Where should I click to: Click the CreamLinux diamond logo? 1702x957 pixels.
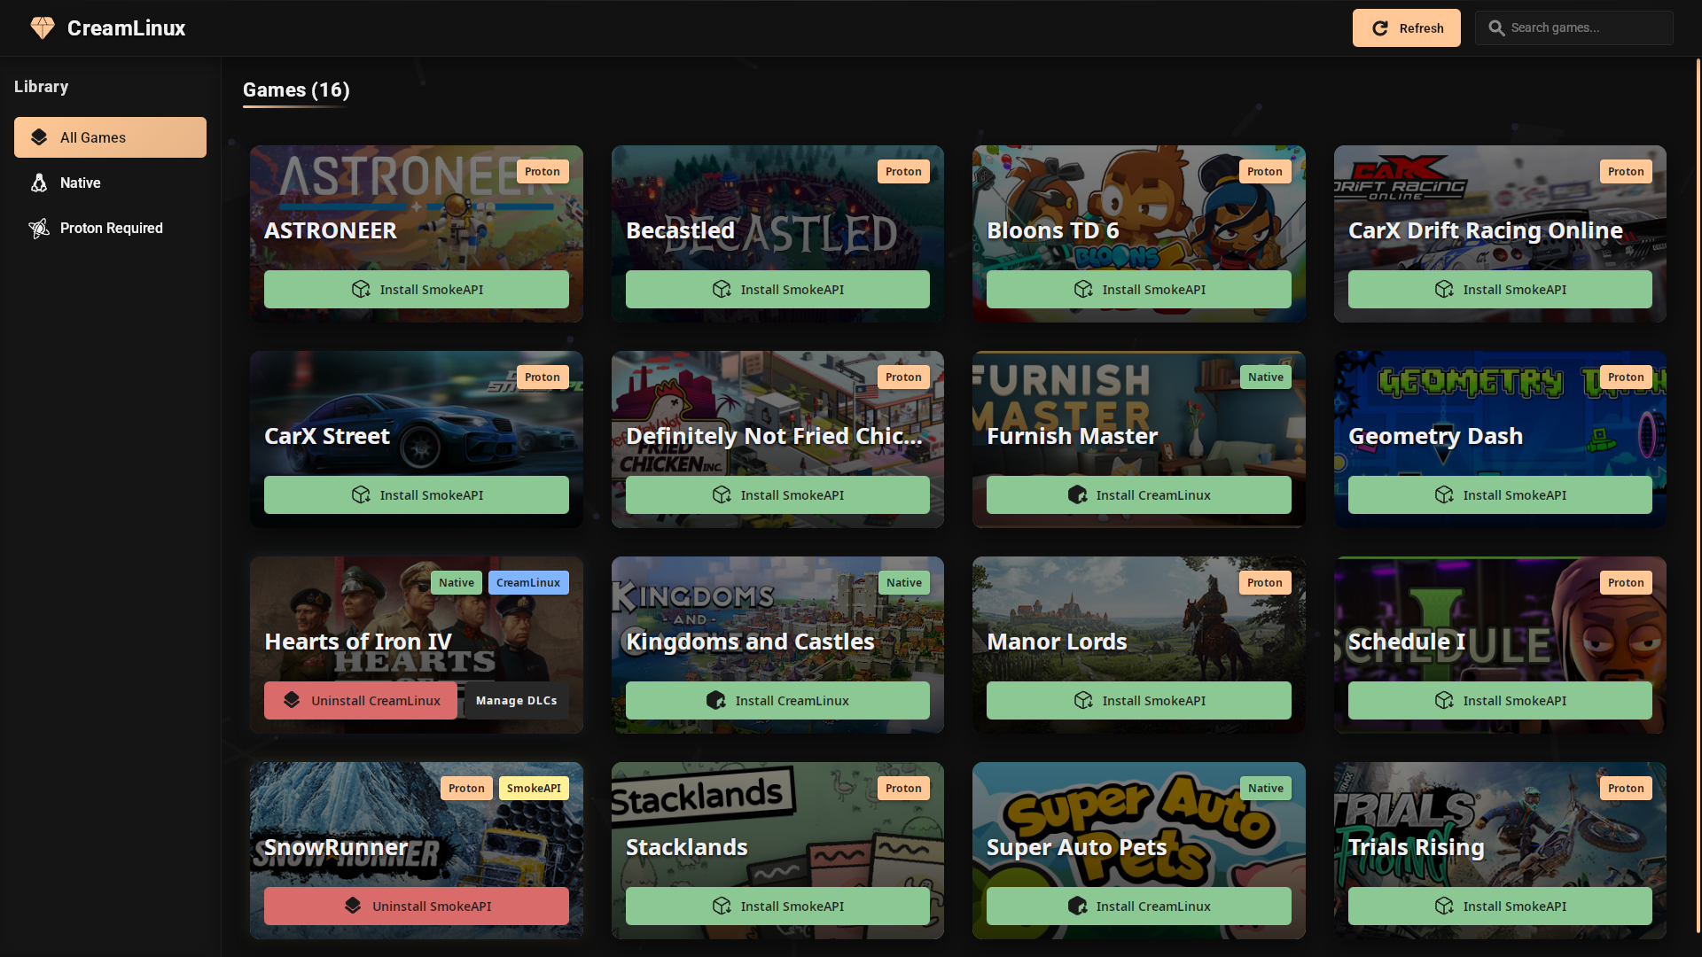pyautogui.click(x=42, y=27)
